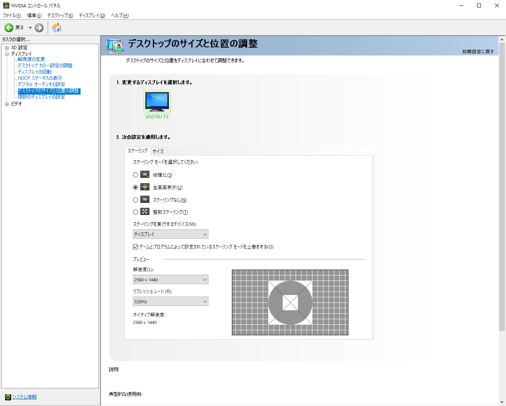This screenshot has height=406, width=506.
Task: Click the 全画面表示 scaling mode icon
Action: click(145, 187)
